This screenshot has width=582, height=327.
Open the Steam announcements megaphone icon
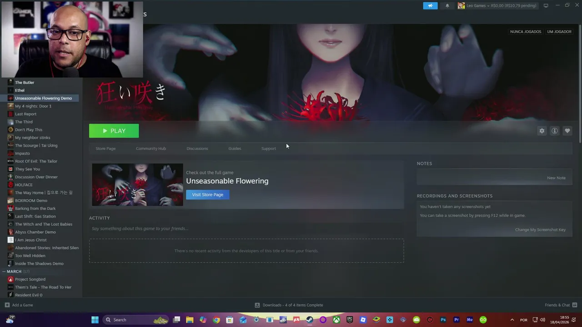[x=430, y=5]
